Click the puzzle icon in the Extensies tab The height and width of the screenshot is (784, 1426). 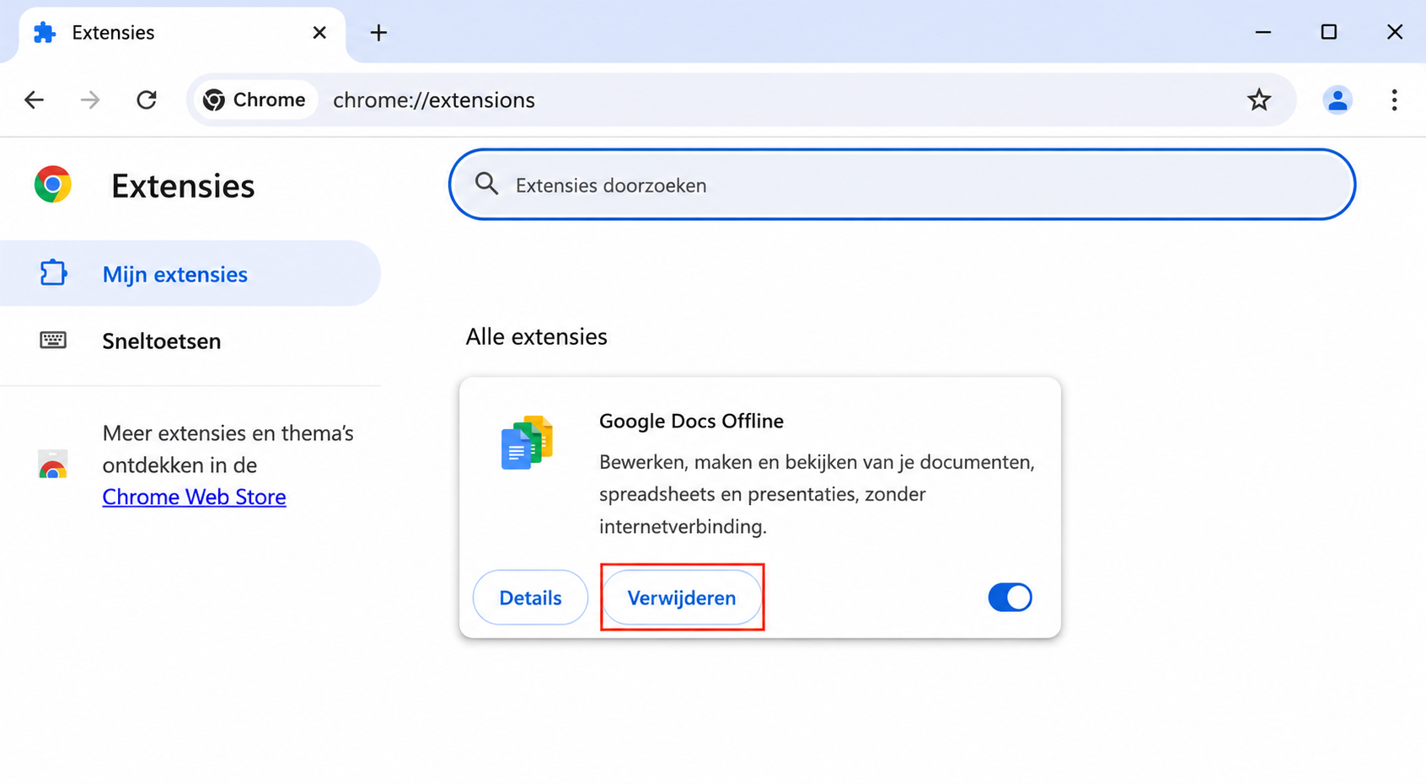point(44,33)
